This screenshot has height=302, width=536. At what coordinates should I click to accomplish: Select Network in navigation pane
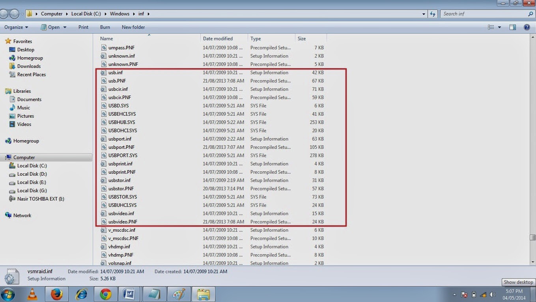click(22, 216)
